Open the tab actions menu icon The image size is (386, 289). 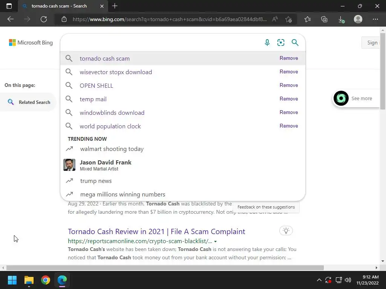point(9,6)
